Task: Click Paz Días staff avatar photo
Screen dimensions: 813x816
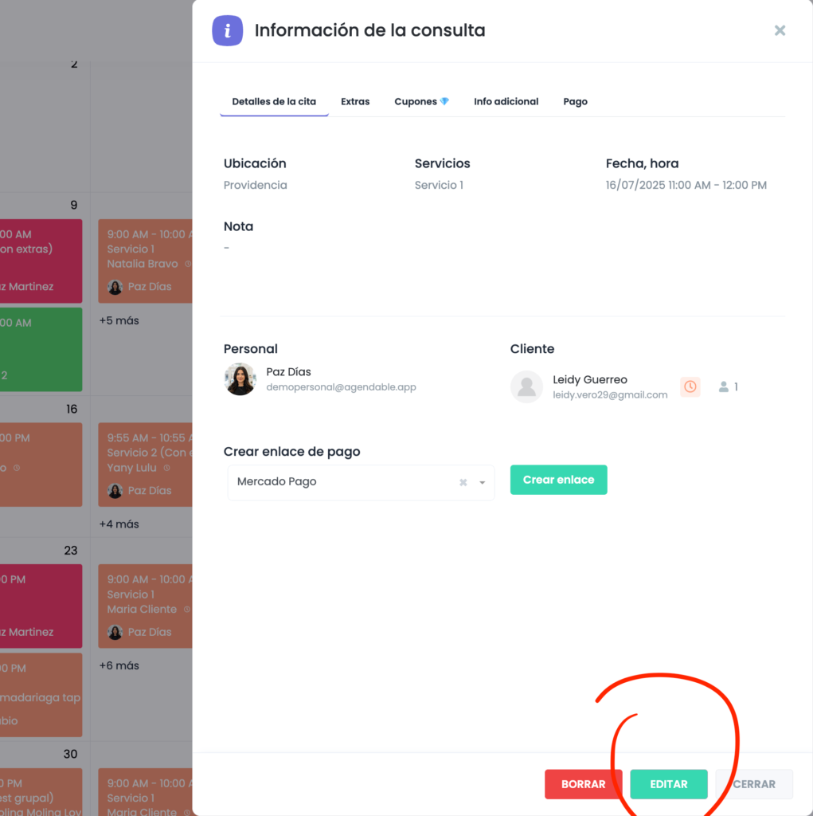Action: [x=240, y=379]
